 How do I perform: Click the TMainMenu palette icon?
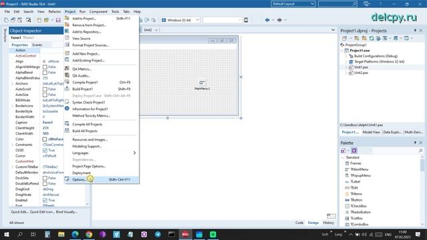tap(347, 169)
